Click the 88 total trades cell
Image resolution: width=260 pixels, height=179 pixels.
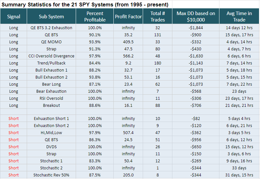(x=158, y=105)
